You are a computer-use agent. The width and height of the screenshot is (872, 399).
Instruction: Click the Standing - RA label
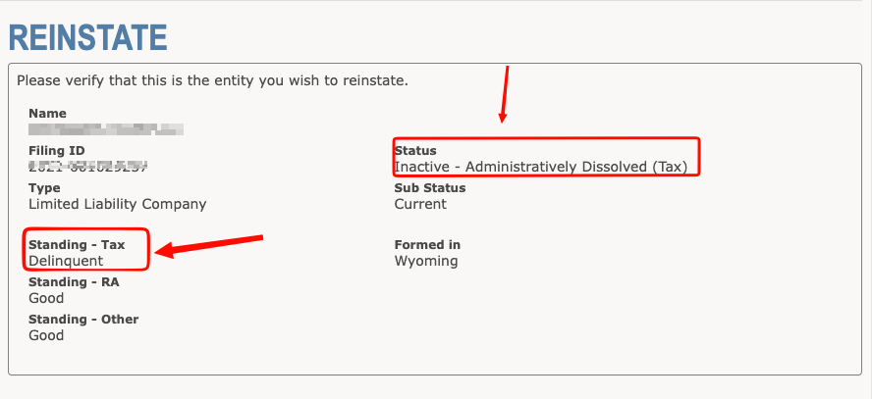[74, 282]
